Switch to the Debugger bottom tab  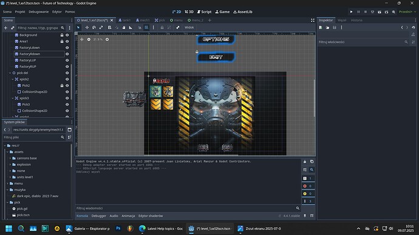(98, 216)
